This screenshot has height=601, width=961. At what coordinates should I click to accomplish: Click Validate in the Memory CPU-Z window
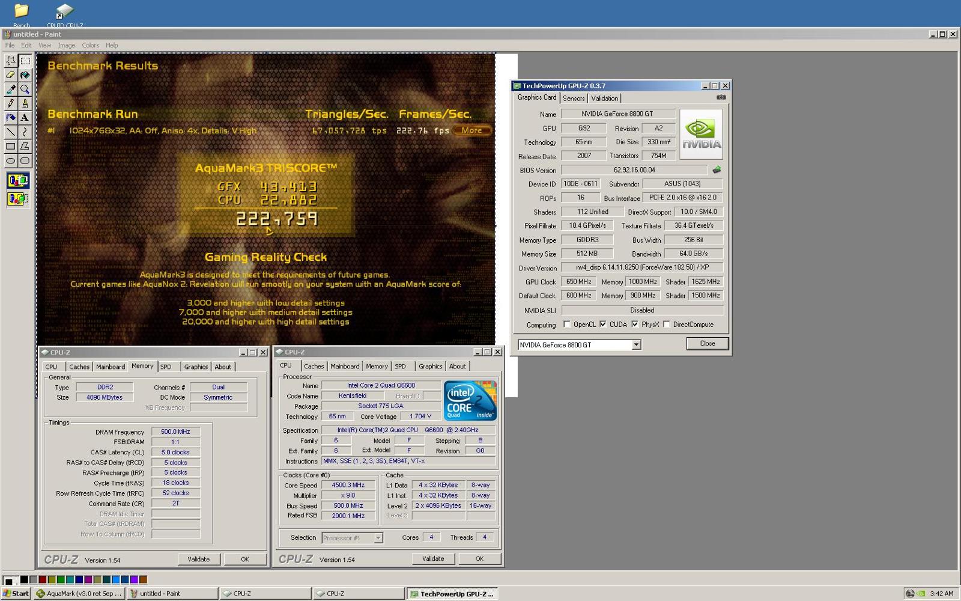tap(198, 559)
